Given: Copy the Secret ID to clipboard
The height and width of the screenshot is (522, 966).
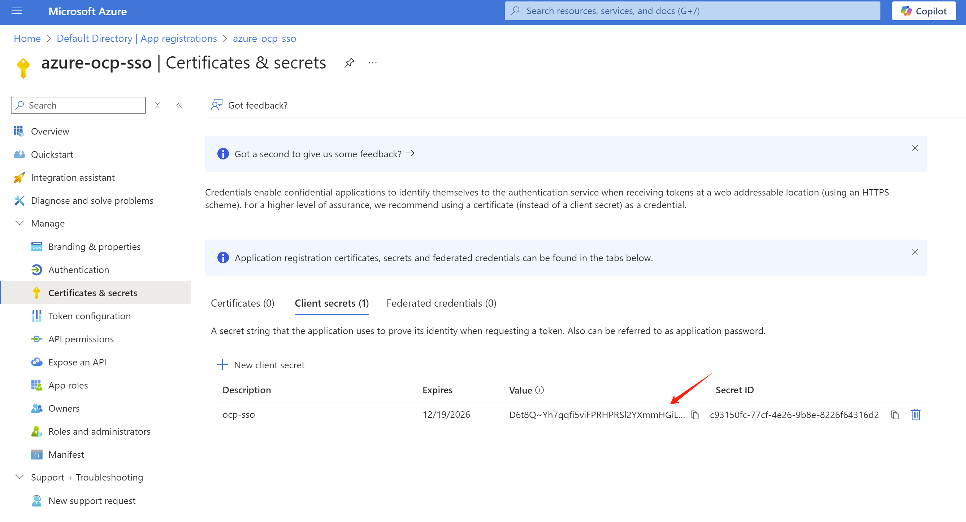Looking at the screenshot, I should [x=895, y=415].
